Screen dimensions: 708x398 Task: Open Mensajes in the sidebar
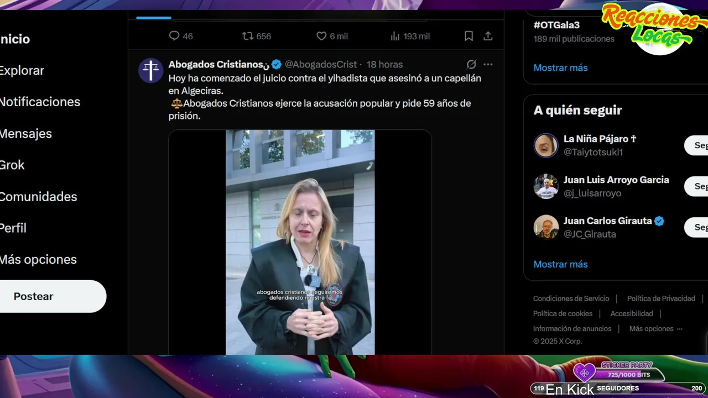point(25,133)
